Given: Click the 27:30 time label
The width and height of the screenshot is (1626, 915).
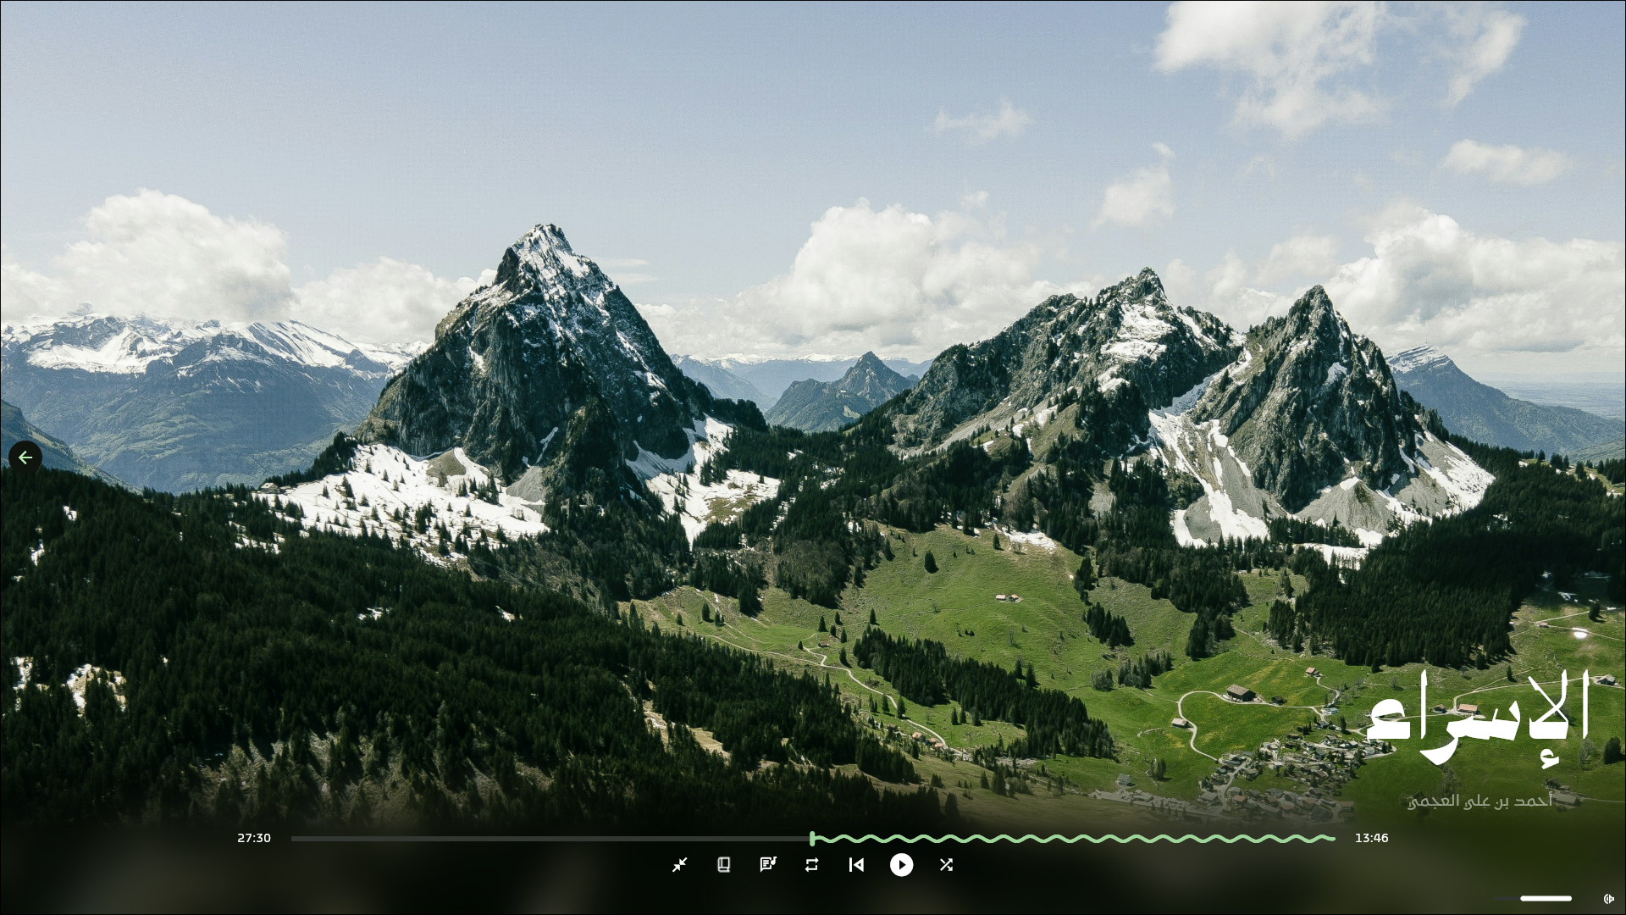Looking at the screenshot, I should (x=254, y=838).
